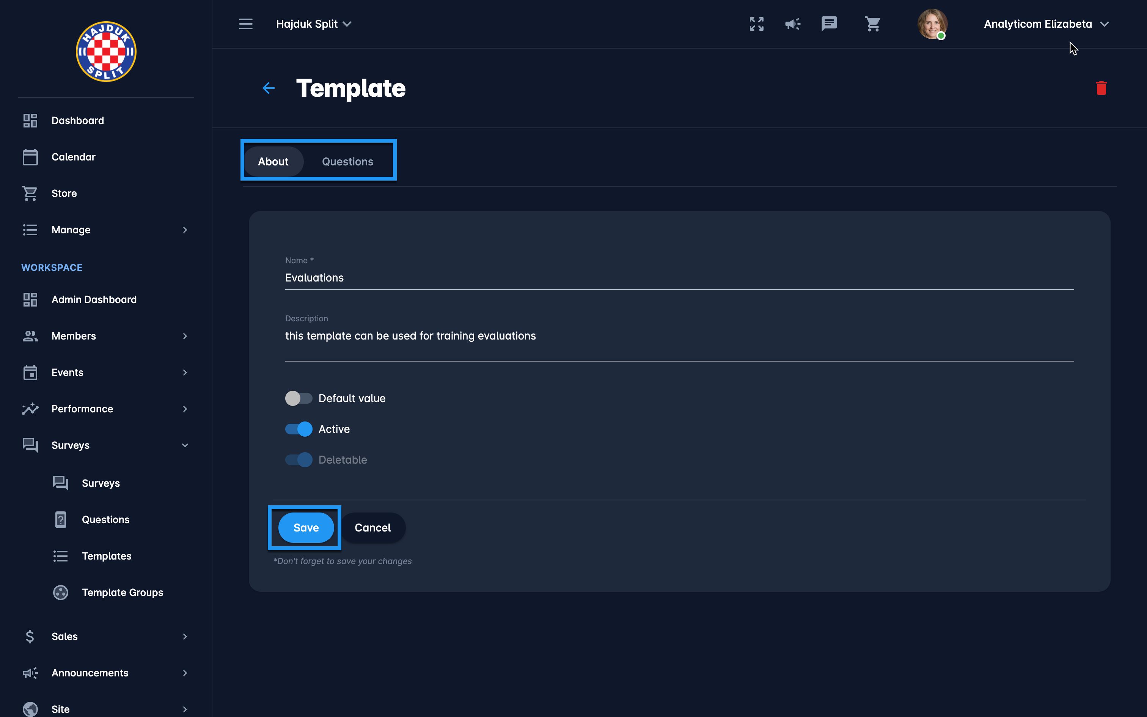Enter fullscreen mode with the expand icon
1147x717 pixels.
tap(756, 24)
